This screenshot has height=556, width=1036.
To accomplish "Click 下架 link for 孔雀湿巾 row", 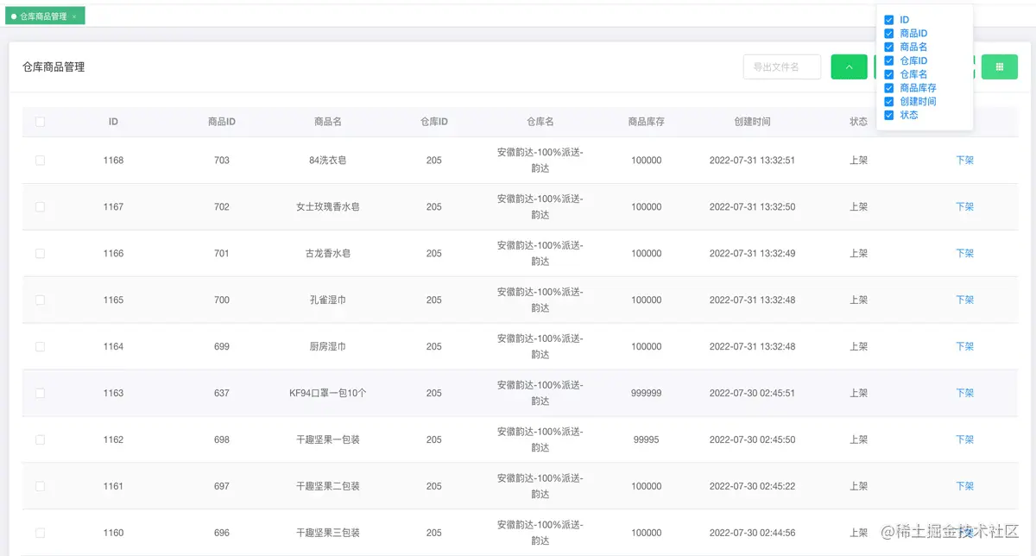I will click(x=964, y=300).
